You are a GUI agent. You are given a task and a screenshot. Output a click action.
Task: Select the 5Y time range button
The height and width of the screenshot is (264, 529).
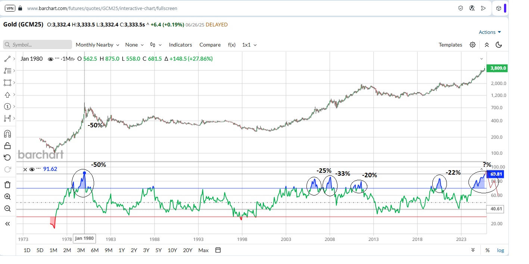click(159, 250)
